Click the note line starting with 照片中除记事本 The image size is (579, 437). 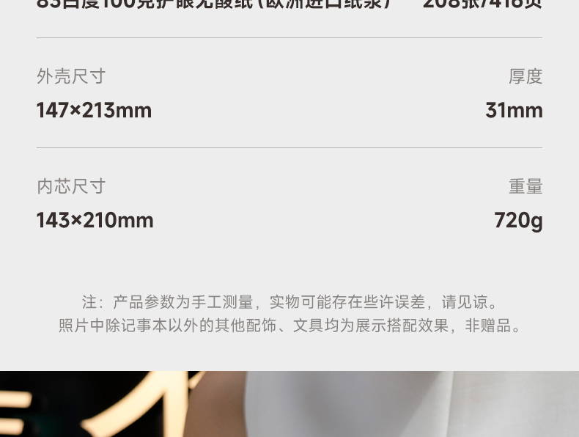[x=289, y=326]
